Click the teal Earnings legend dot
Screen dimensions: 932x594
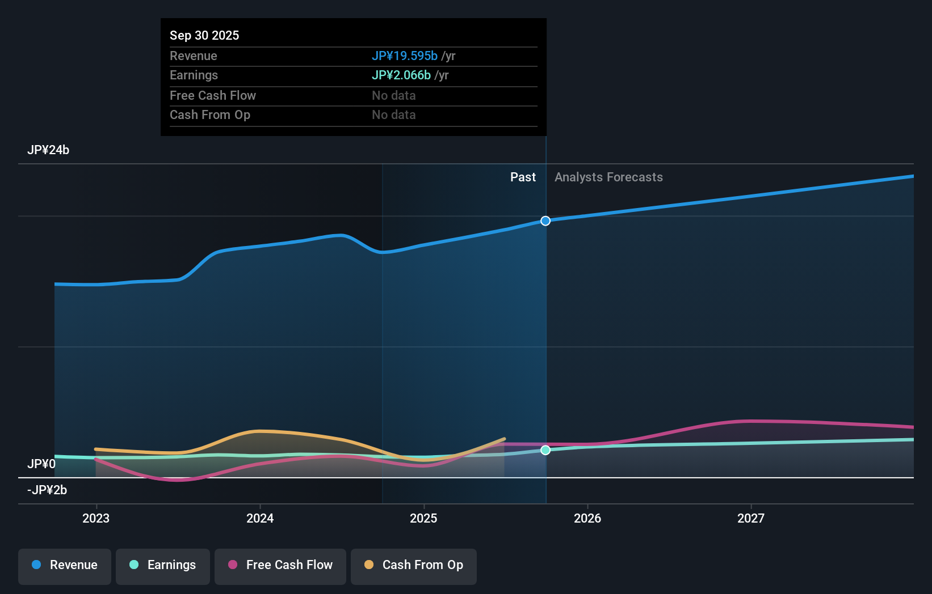(x=133, y=565)
